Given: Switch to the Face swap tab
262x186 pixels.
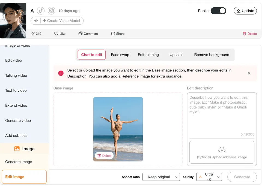Looking at the screenshot, I should [120, 55].
